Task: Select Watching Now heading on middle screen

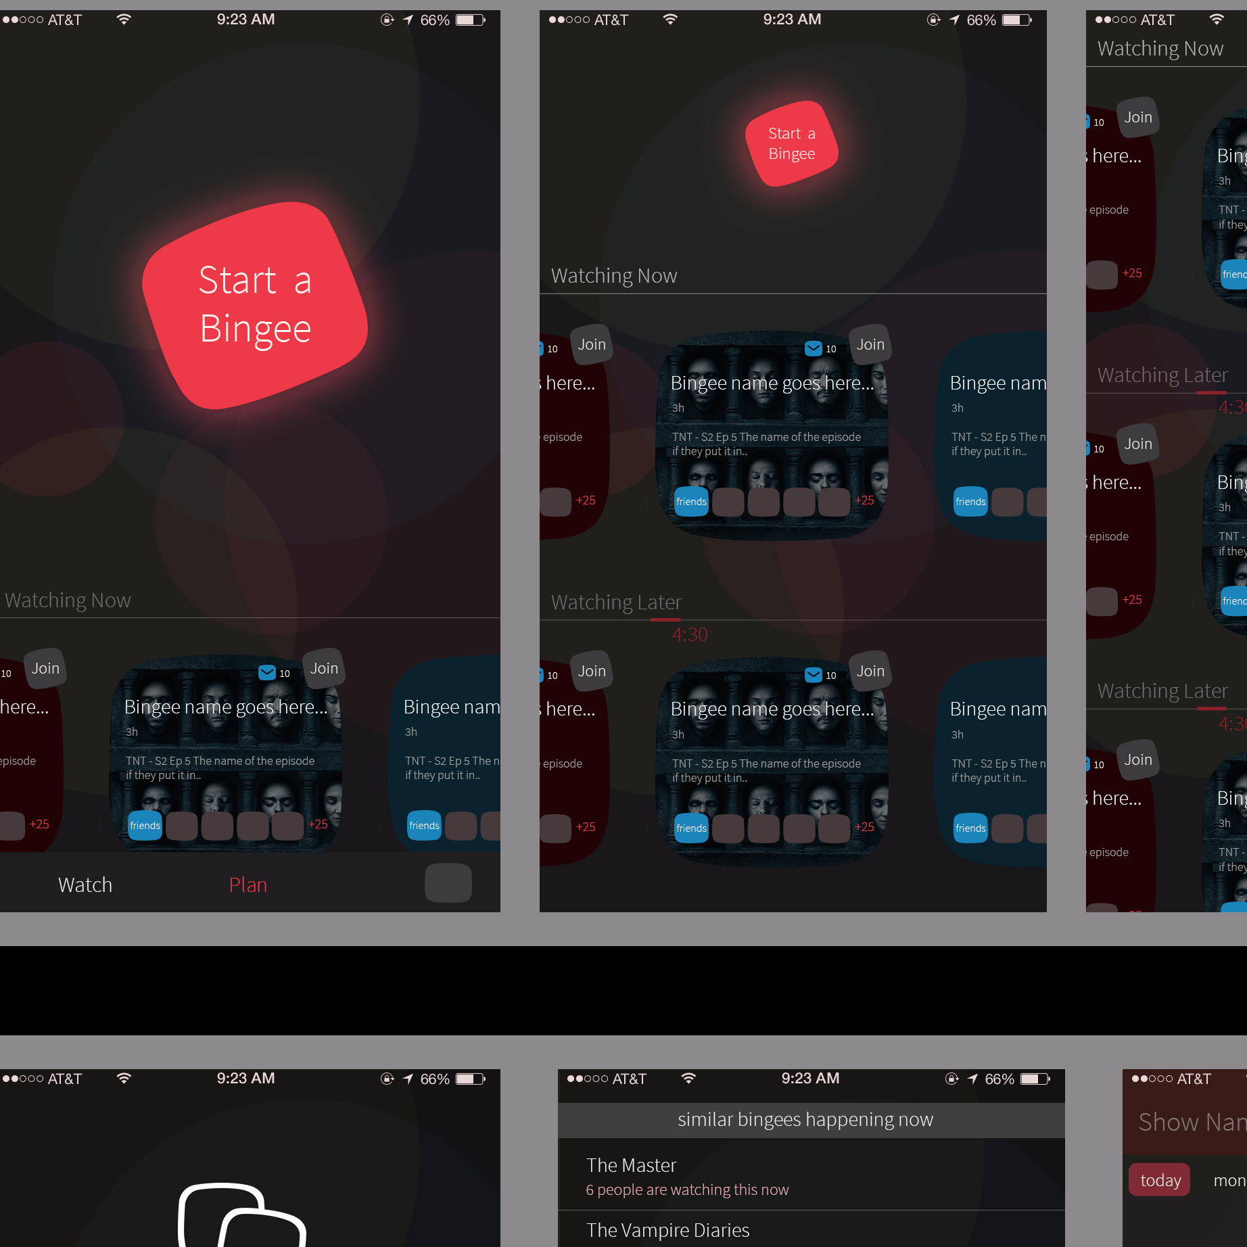Action: click(x=613, y=275)
